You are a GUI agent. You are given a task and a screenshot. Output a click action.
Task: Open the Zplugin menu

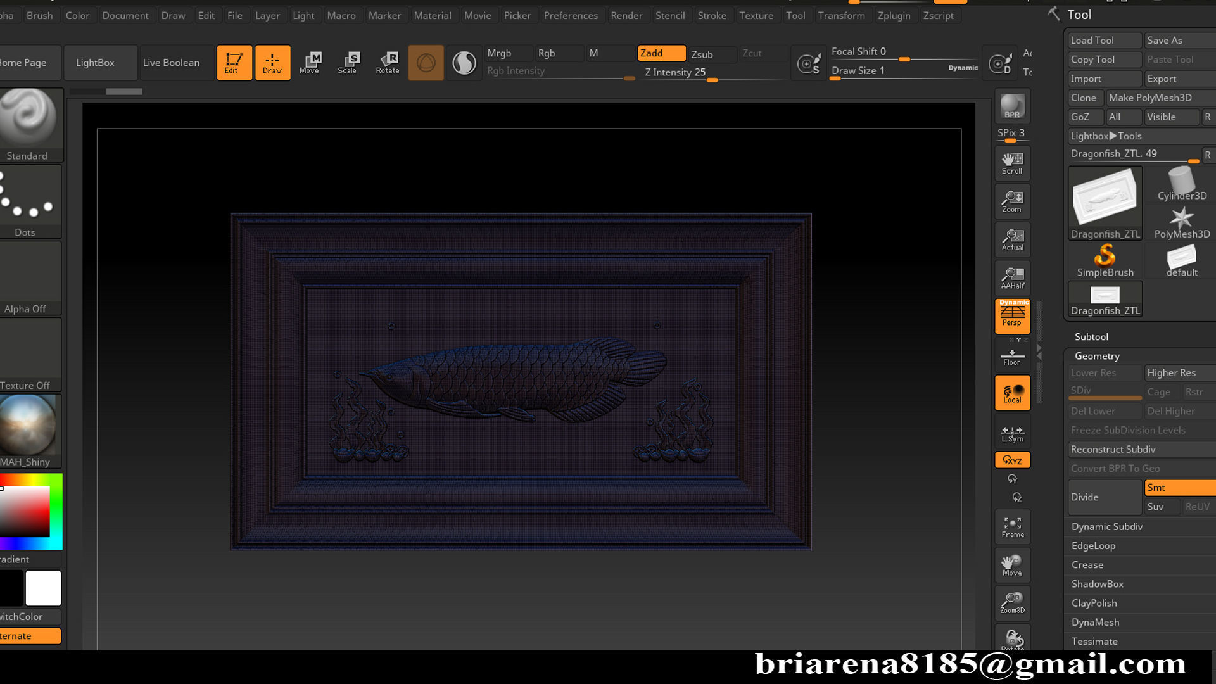coord(894,15)
